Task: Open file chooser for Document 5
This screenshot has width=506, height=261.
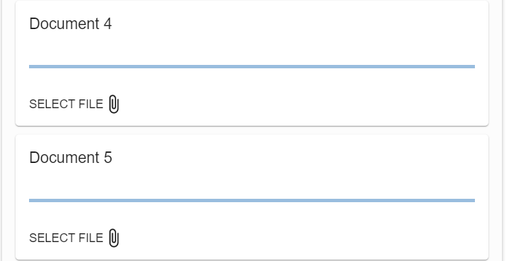Action: tap(74, 239)
